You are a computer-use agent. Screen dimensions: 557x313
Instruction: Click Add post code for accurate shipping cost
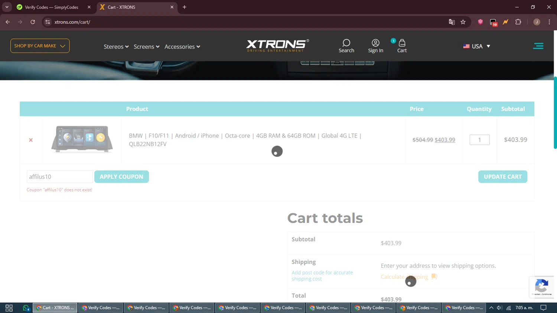point(322,276)
